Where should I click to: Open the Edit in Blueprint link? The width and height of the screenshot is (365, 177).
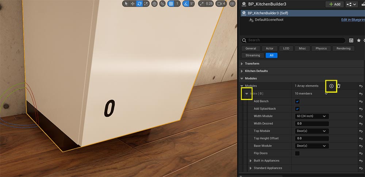[x=353, y=20]
